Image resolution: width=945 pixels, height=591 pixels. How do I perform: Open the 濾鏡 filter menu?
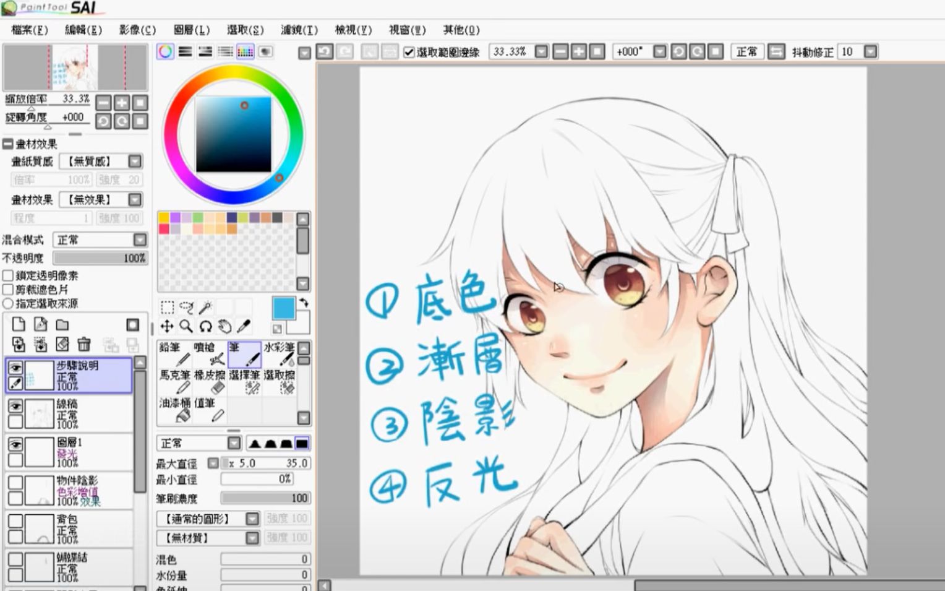coord(299,30)
